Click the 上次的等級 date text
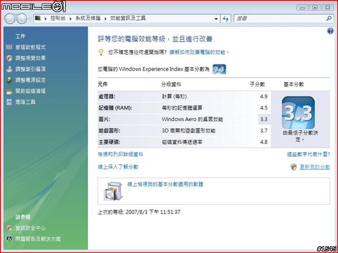This screenshot has height=253, width=338. click(139, 212)
